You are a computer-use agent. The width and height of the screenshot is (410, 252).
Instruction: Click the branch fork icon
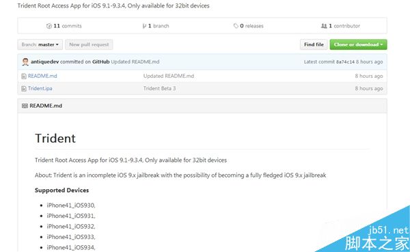pos(144,26)
